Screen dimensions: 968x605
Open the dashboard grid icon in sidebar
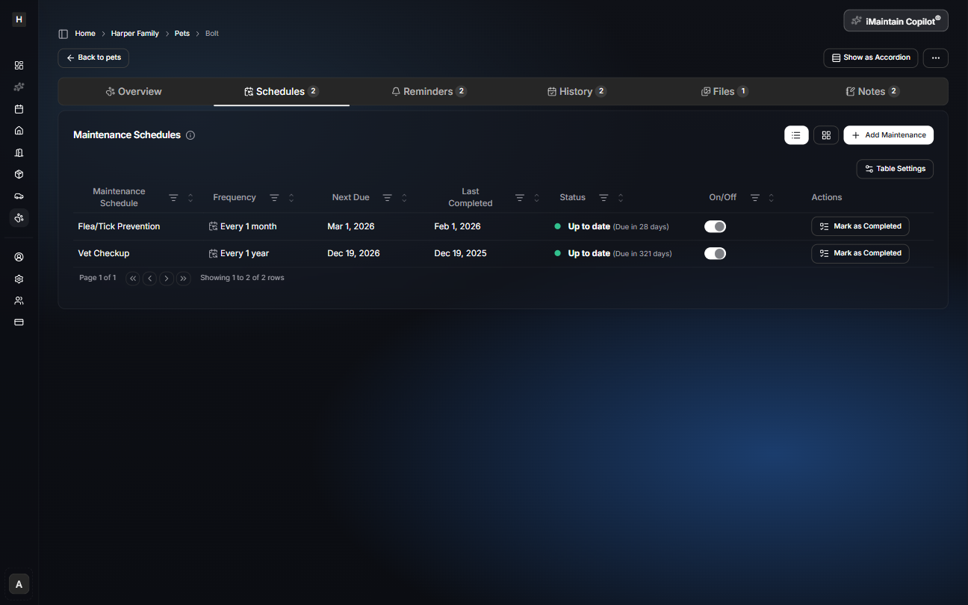point(19,65)
